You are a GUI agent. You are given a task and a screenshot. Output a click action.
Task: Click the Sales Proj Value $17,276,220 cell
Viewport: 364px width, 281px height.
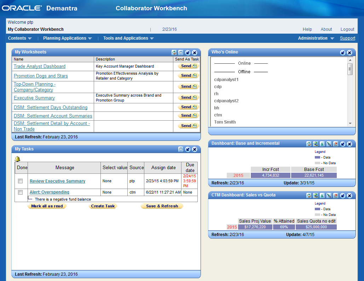click(x=255, y=227)
